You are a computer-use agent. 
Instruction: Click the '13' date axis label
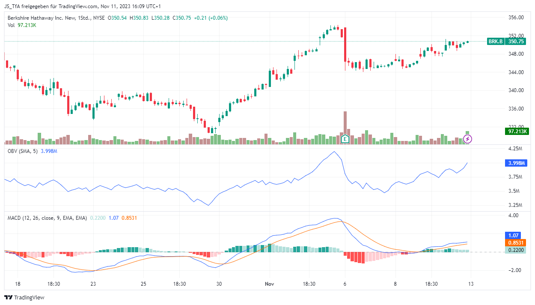click(x=471, y=284)
